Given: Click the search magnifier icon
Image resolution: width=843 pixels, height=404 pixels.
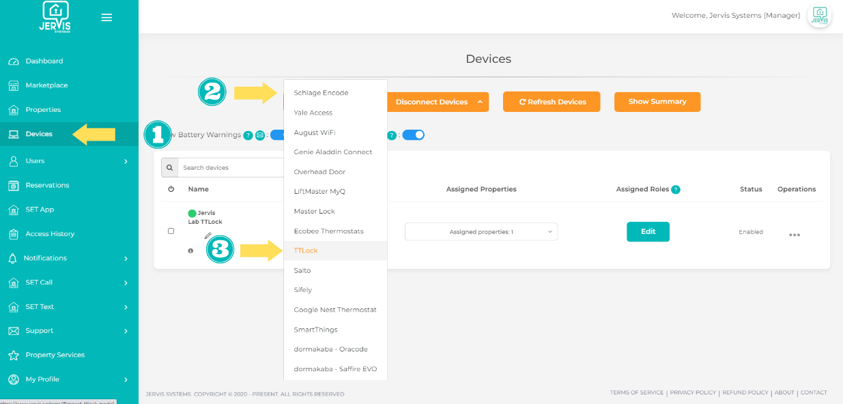Looking at the screenshot, I should click(x=169, y=167).
